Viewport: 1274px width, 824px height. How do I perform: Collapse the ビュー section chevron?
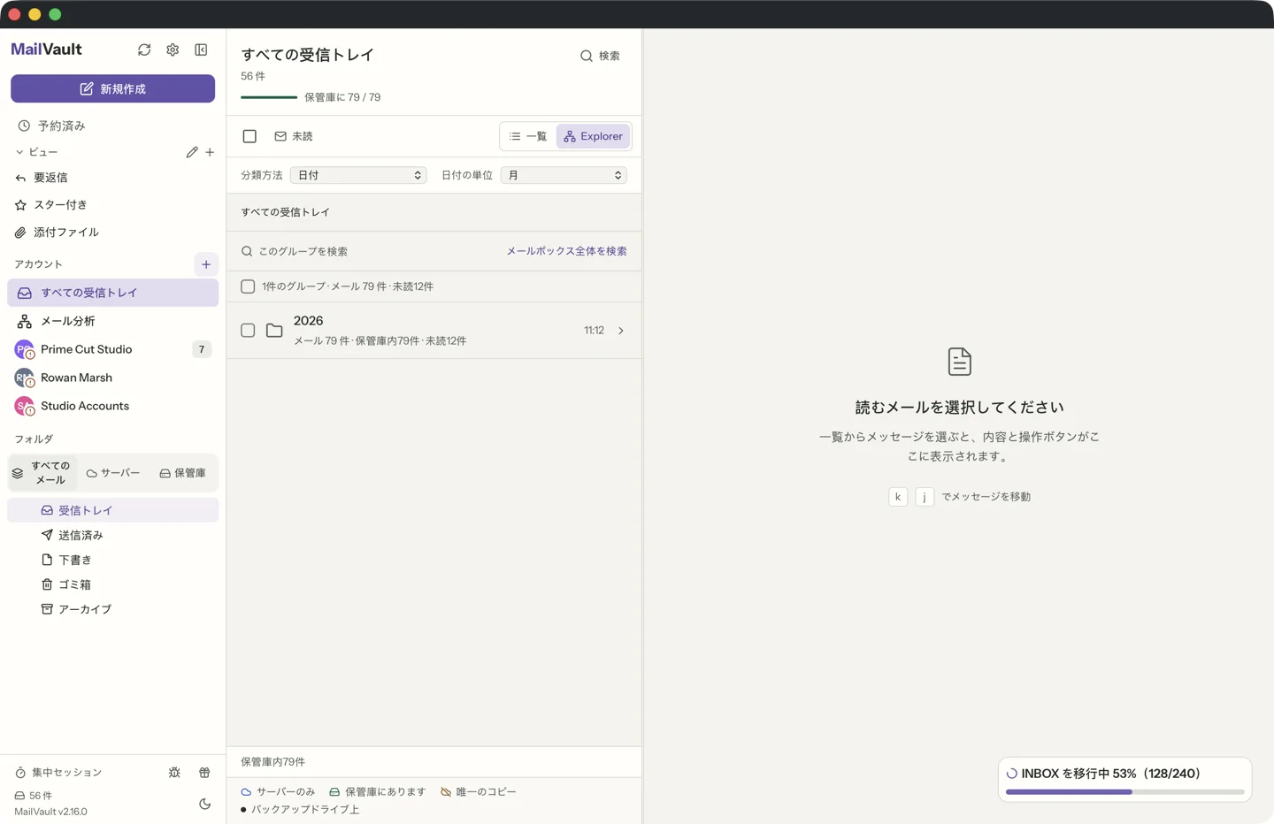coord(19,152)
